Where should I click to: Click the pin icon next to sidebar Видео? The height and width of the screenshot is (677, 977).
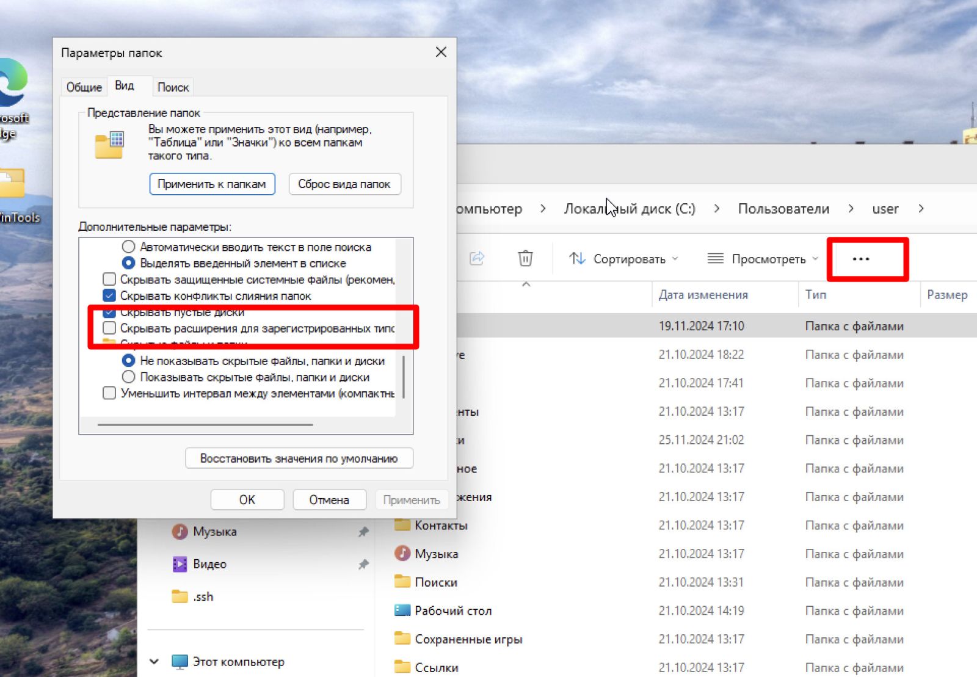pos(363,564)
